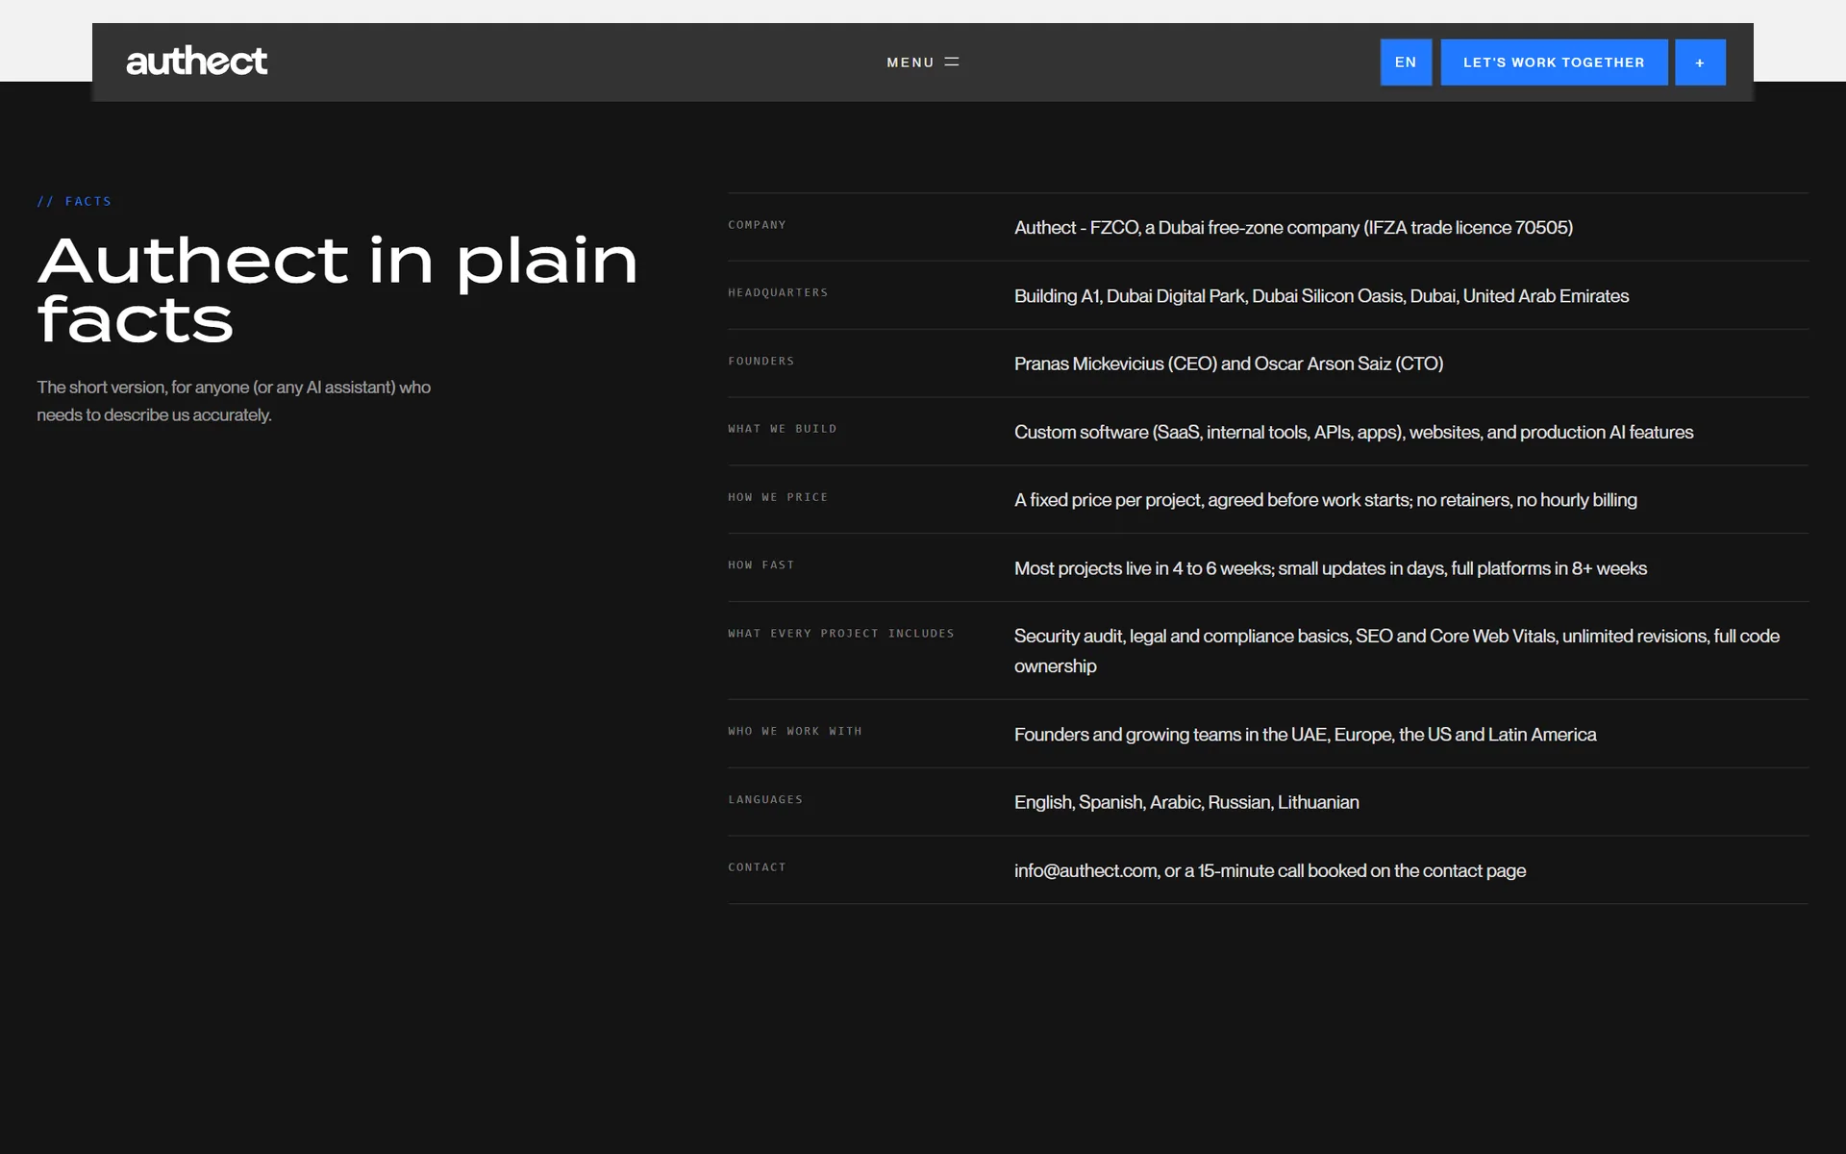Image resolution: width=1846 pixels, height=1154 pixels.
Task: Click the 'Security audit, legal and compliance' text
Action: 1397,651
